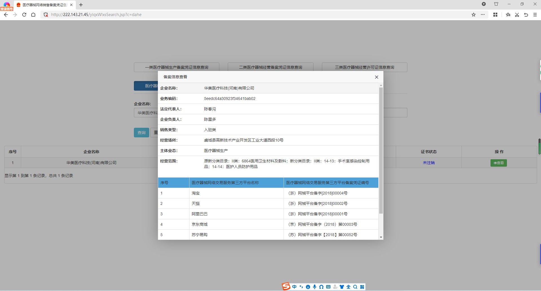Select the browser tab 医疗器械网络销售备案凭证信息

coord(45,5)
